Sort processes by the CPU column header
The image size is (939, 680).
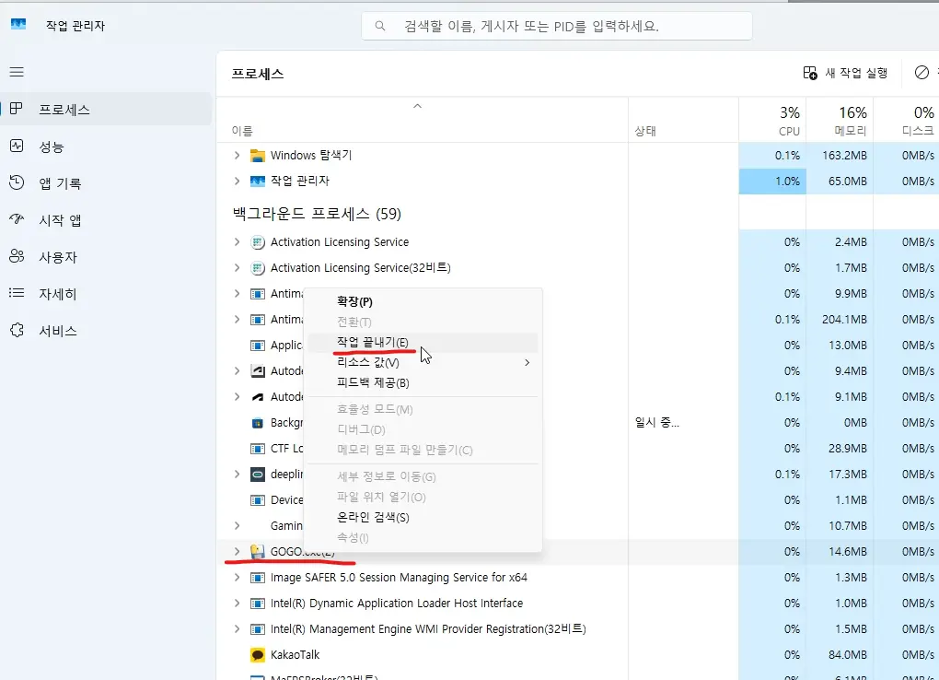pyautogui.click(x=789, y=121)
